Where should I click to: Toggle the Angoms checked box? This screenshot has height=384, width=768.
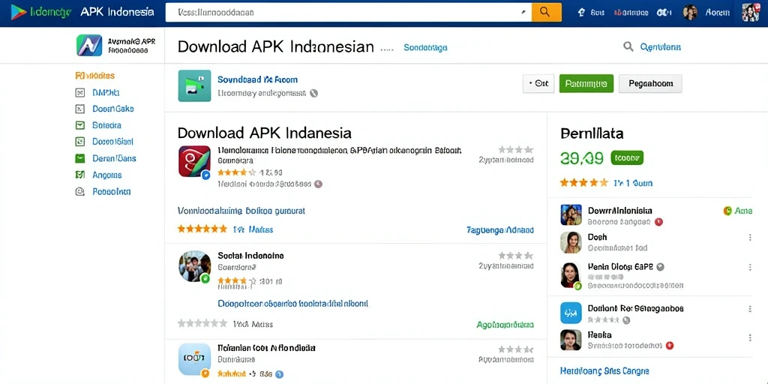(x=79, y=175)
